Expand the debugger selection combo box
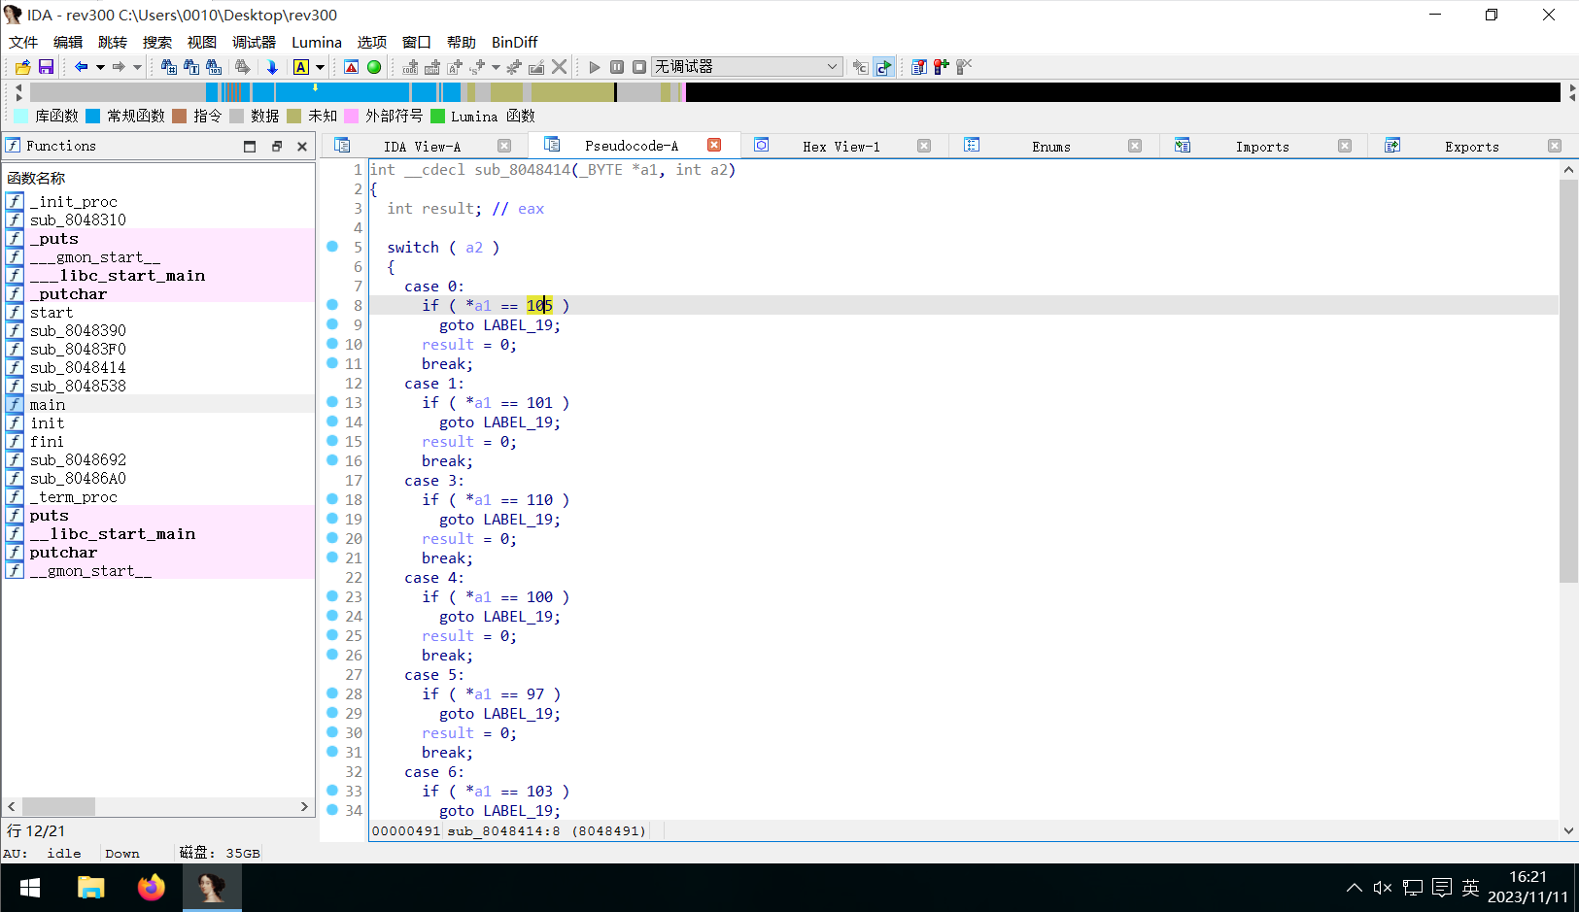The width and height of the screenshot is (1579, 912). tap(832, 67)
